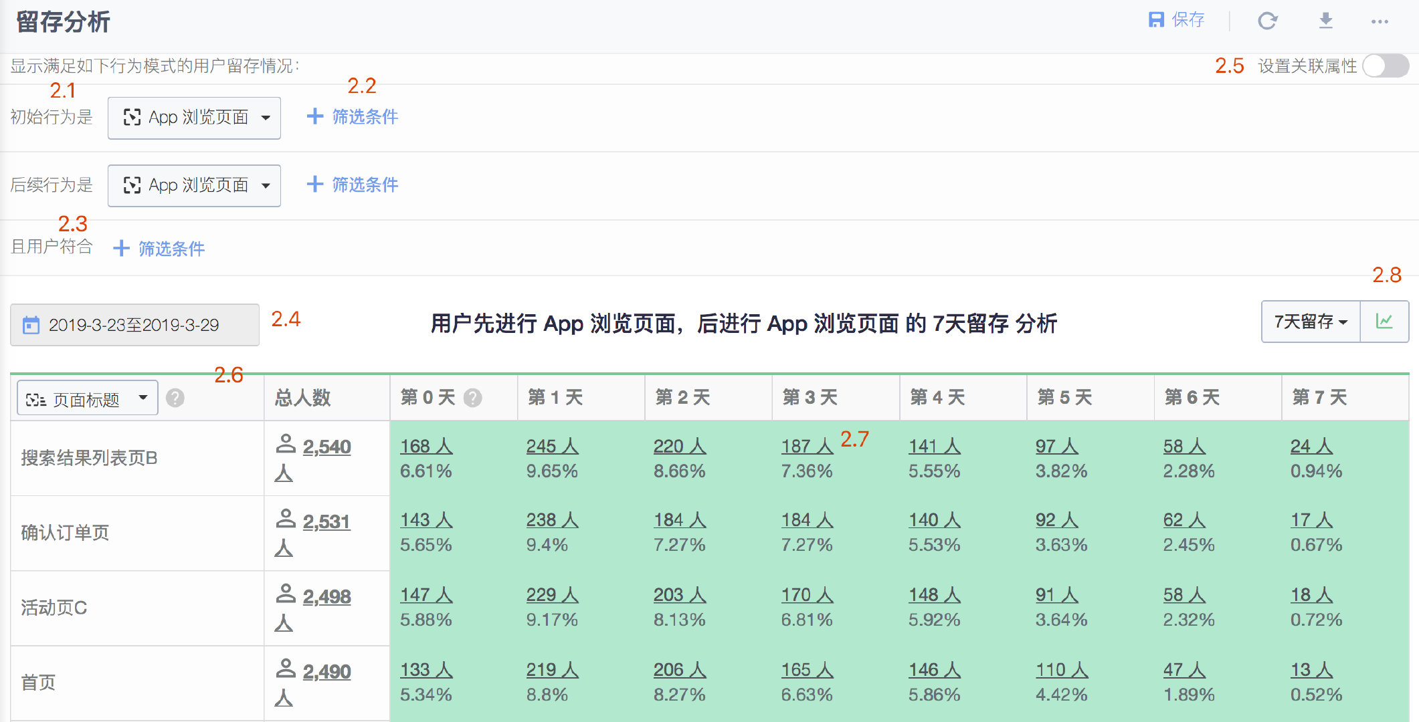Click the download icon in the header
Viewport: 1419px width, 722px height.
point(1325,21)
